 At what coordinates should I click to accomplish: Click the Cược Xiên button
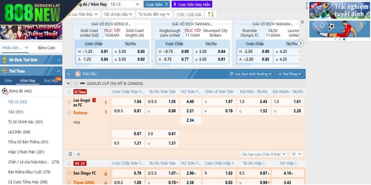click(x=157, y=4)
